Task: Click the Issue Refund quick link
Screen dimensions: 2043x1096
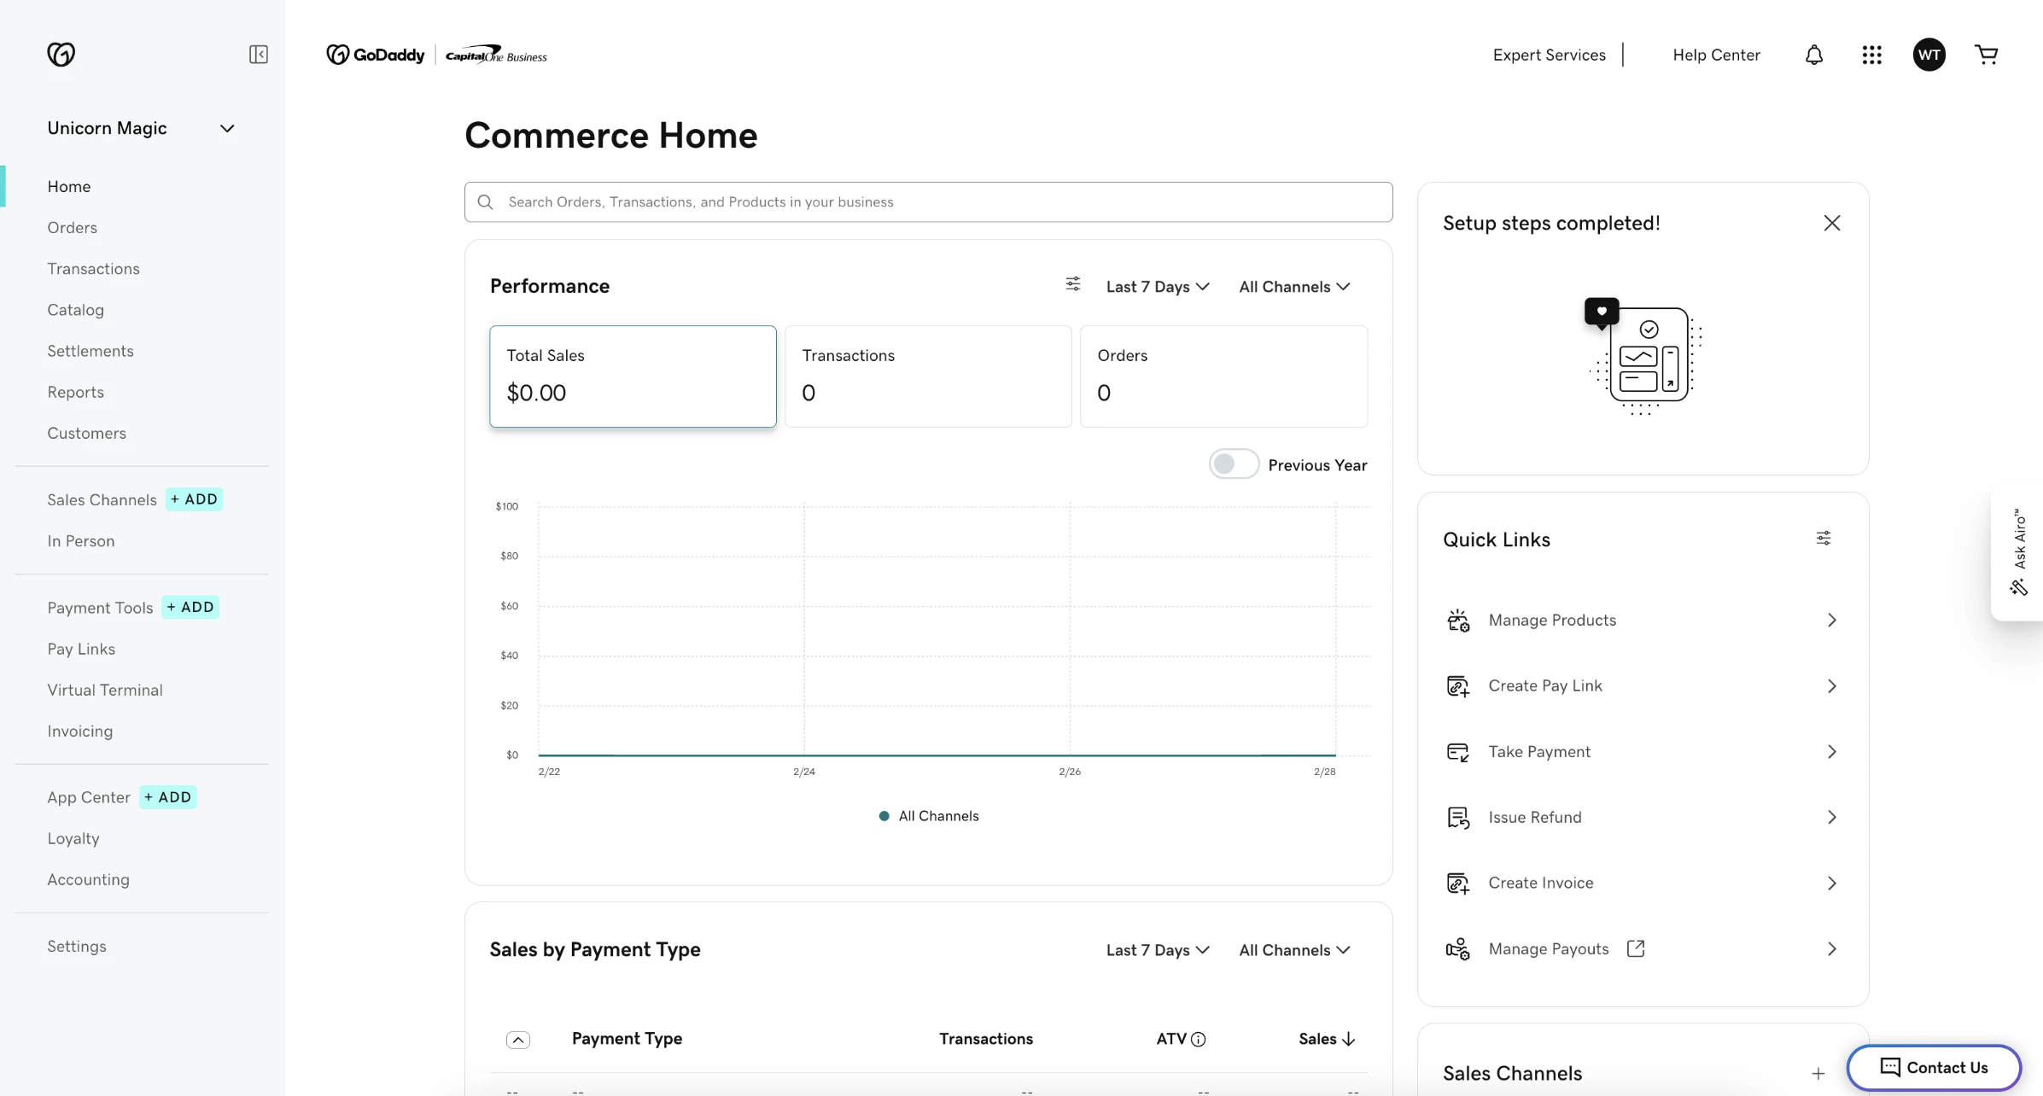Action: [x=1642, y=818]
